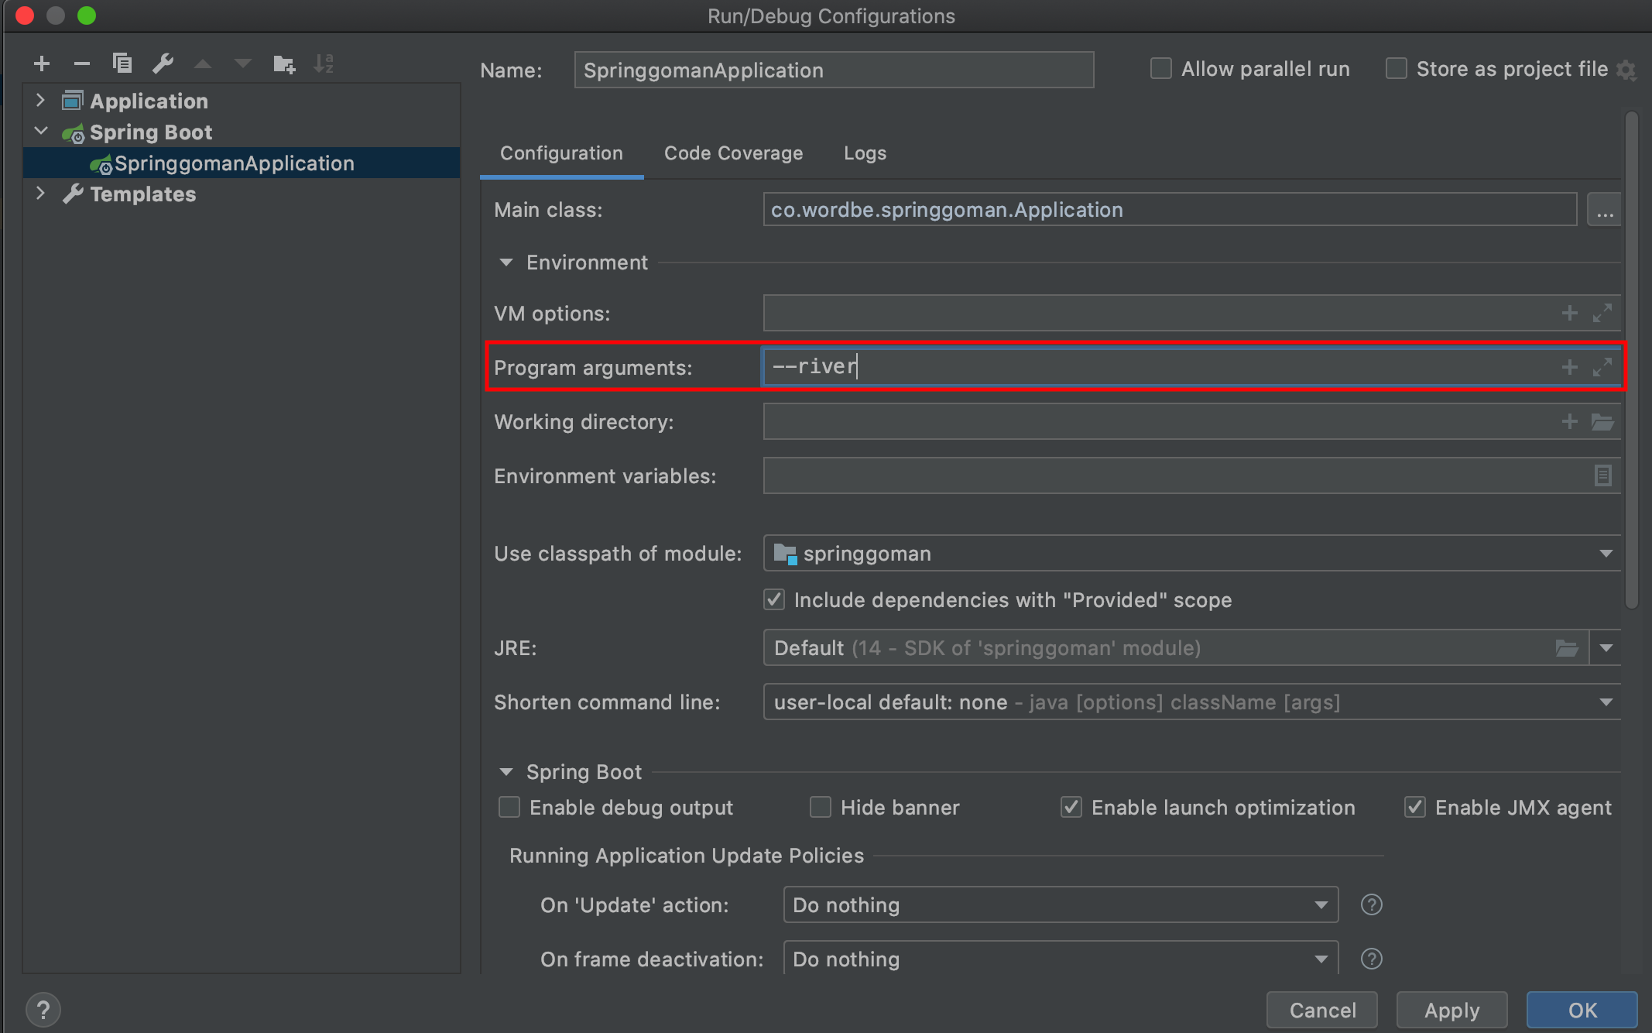
Task: Remove selected configuration with minus icon
Action: (82, 63)
